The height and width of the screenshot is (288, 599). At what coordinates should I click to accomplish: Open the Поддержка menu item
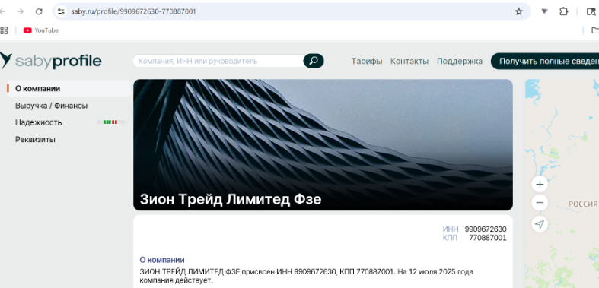click(x=460, y=61)
